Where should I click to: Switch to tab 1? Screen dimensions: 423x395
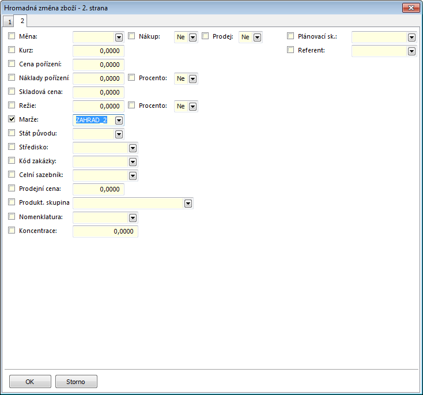tap(9, 21)
